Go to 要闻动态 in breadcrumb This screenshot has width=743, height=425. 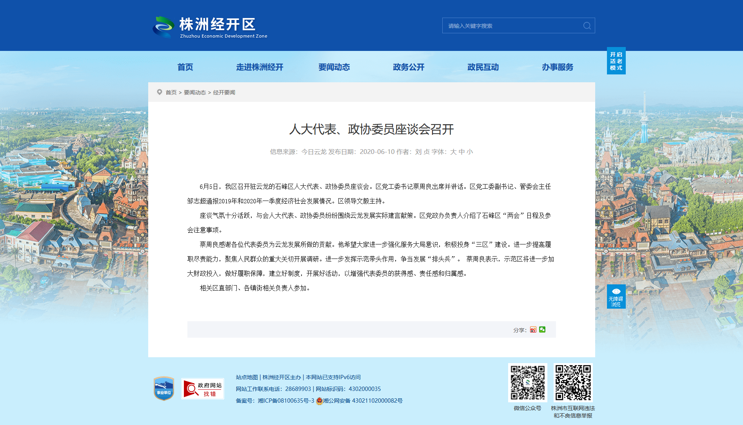[195, 92]
